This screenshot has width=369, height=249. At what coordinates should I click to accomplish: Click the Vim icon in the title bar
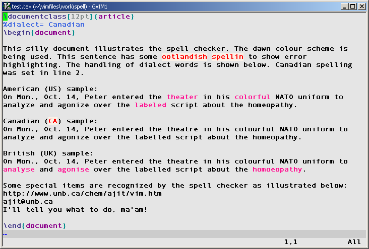tap(7, 7)
